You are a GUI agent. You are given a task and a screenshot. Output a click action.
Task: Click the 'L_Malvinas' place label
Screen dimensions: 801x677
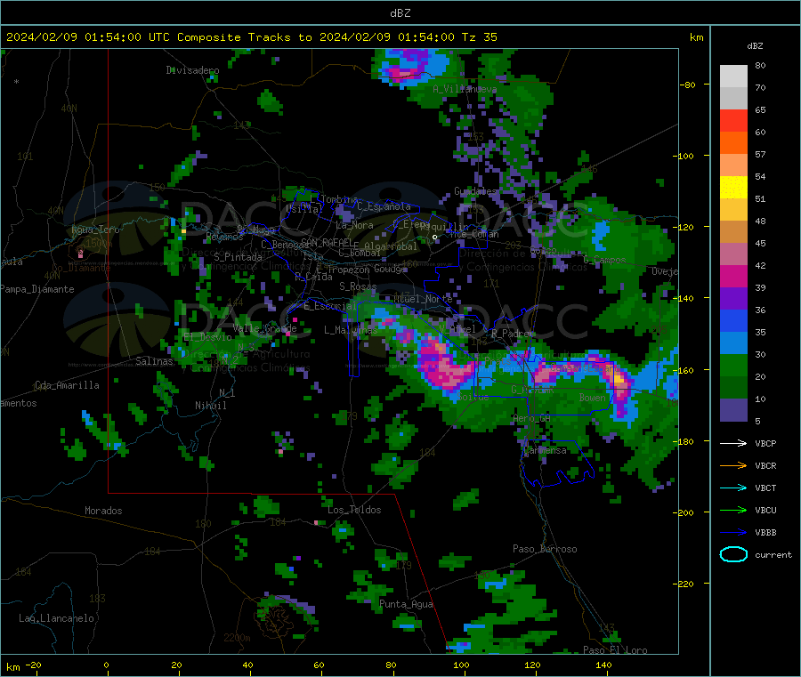(x=351, y=330)
